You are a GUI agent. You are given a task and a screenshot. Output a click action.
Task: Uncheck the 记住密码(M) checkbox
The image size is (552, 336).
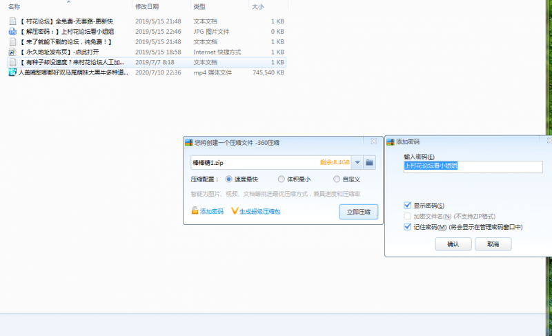tap(407, 227)
